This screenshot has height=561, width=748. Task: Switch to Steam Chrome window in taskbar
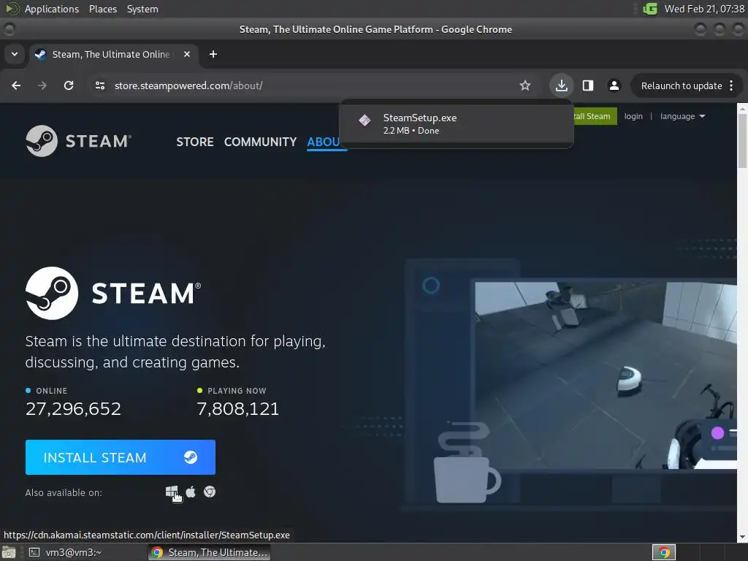209,552
